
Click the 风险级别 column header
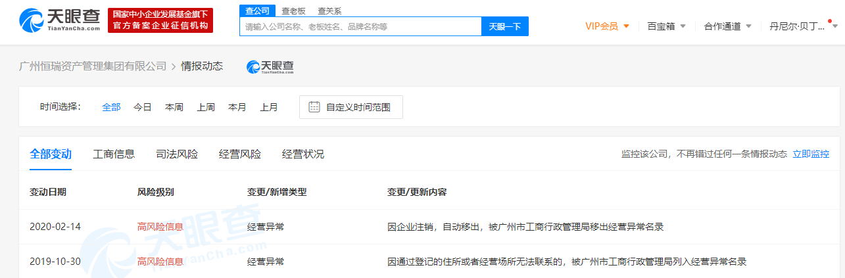pos(156,193)
